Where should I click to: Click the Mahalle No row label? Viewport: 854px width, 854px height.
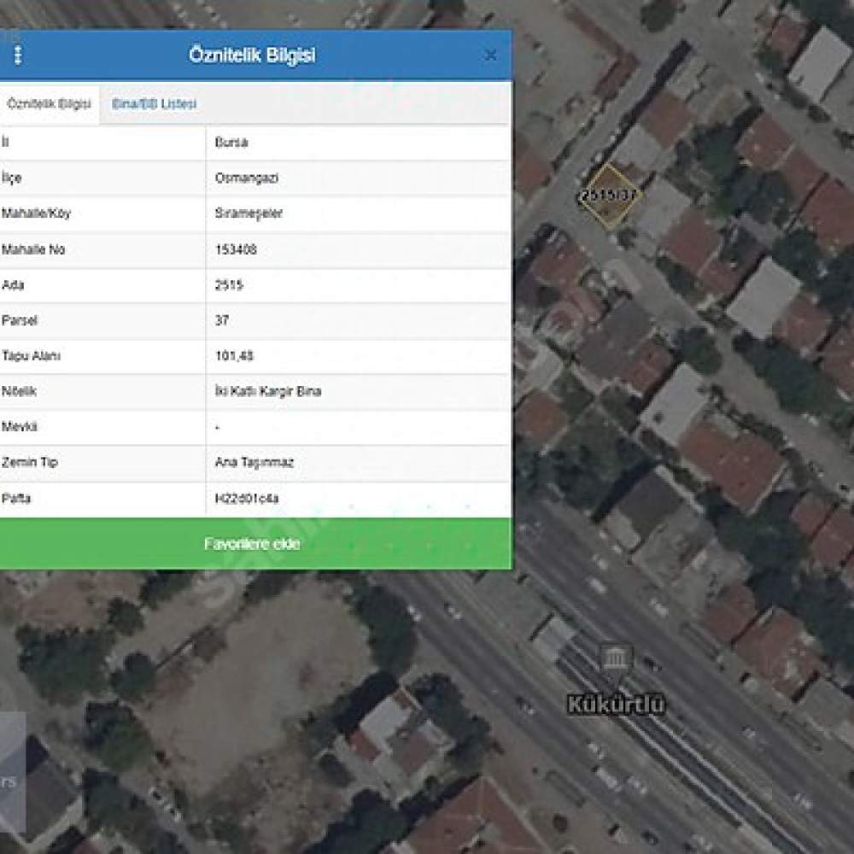pos(33,249)
